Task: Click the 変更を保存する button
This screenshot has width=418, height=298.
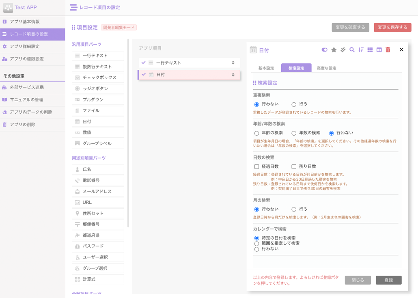Action: point(392,27)
